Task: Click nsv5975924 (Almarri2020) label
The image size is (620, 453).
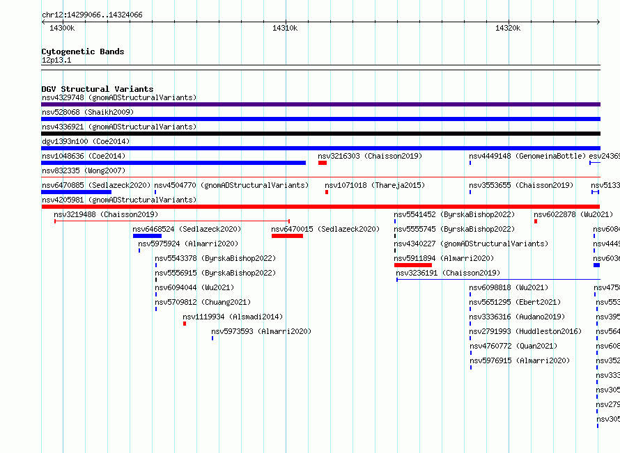Action: pyautogui.click(x=188, y=244)
